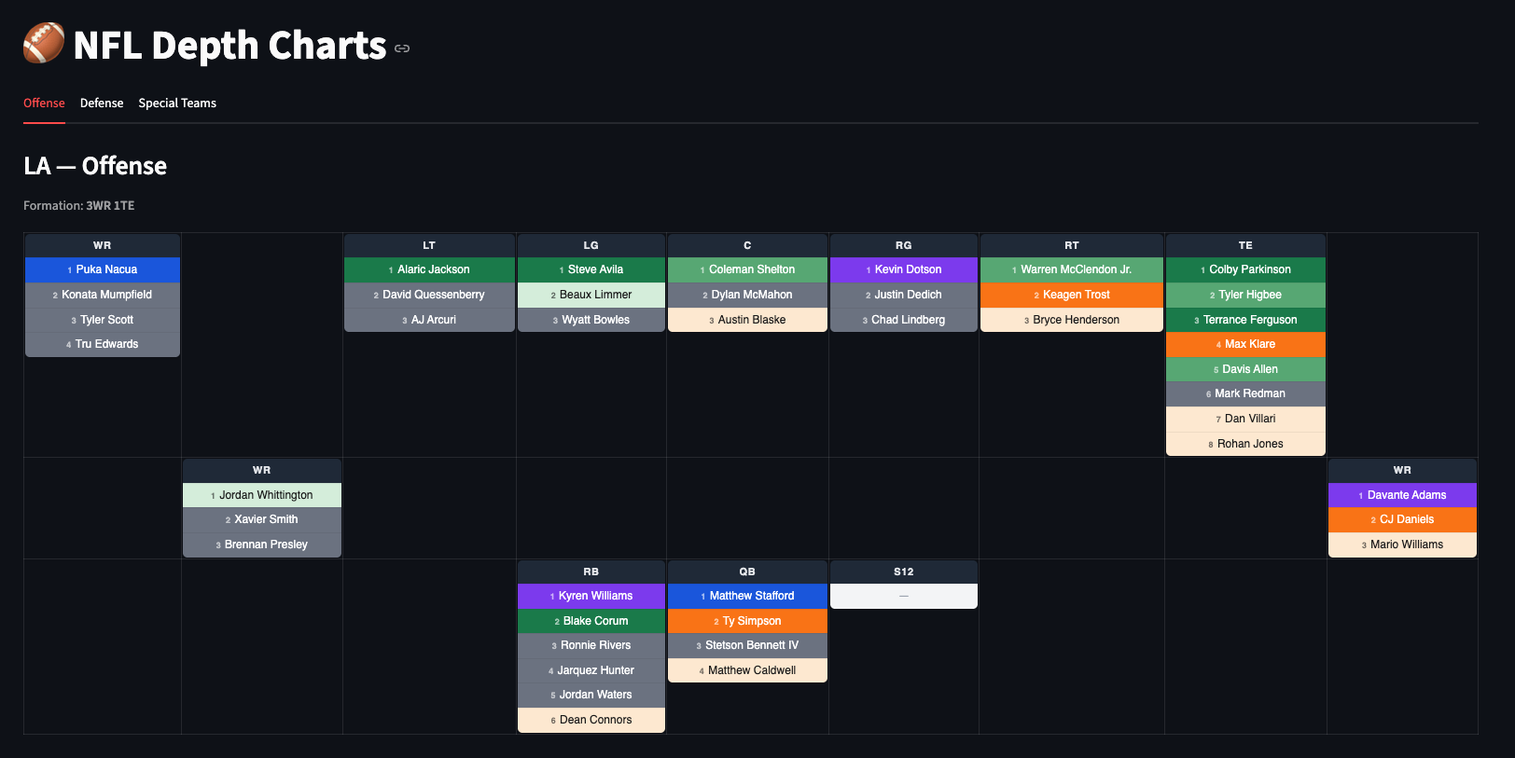Select Tru Edwards in WR list

103,344
